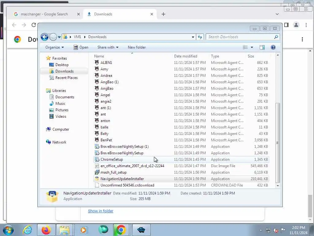Open Explorer Help icon
The height and width of the screenshot is (236, 314).
[x=273, y=47]
